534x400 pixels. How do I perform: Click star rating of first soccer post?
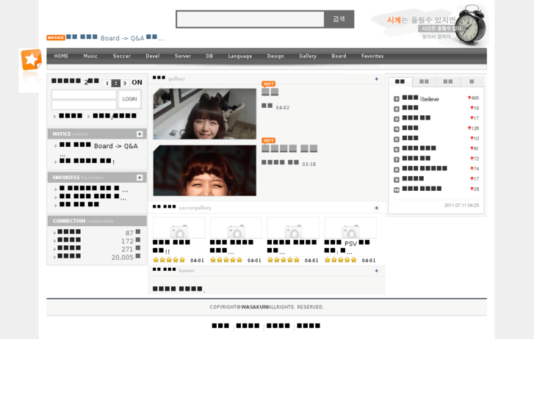coord(169,260)
